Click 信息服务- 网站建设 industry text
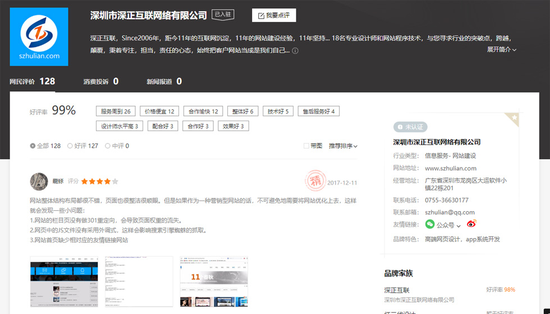This screenshot has height=314, width=550. 450,156
